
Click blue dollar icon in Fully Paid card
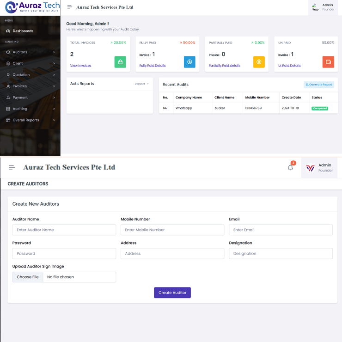click(x=189, y=62)
